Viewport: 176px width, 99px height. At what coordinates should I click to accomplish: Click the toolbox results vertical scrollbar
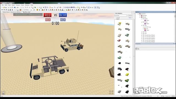click(x=134, y=56)
